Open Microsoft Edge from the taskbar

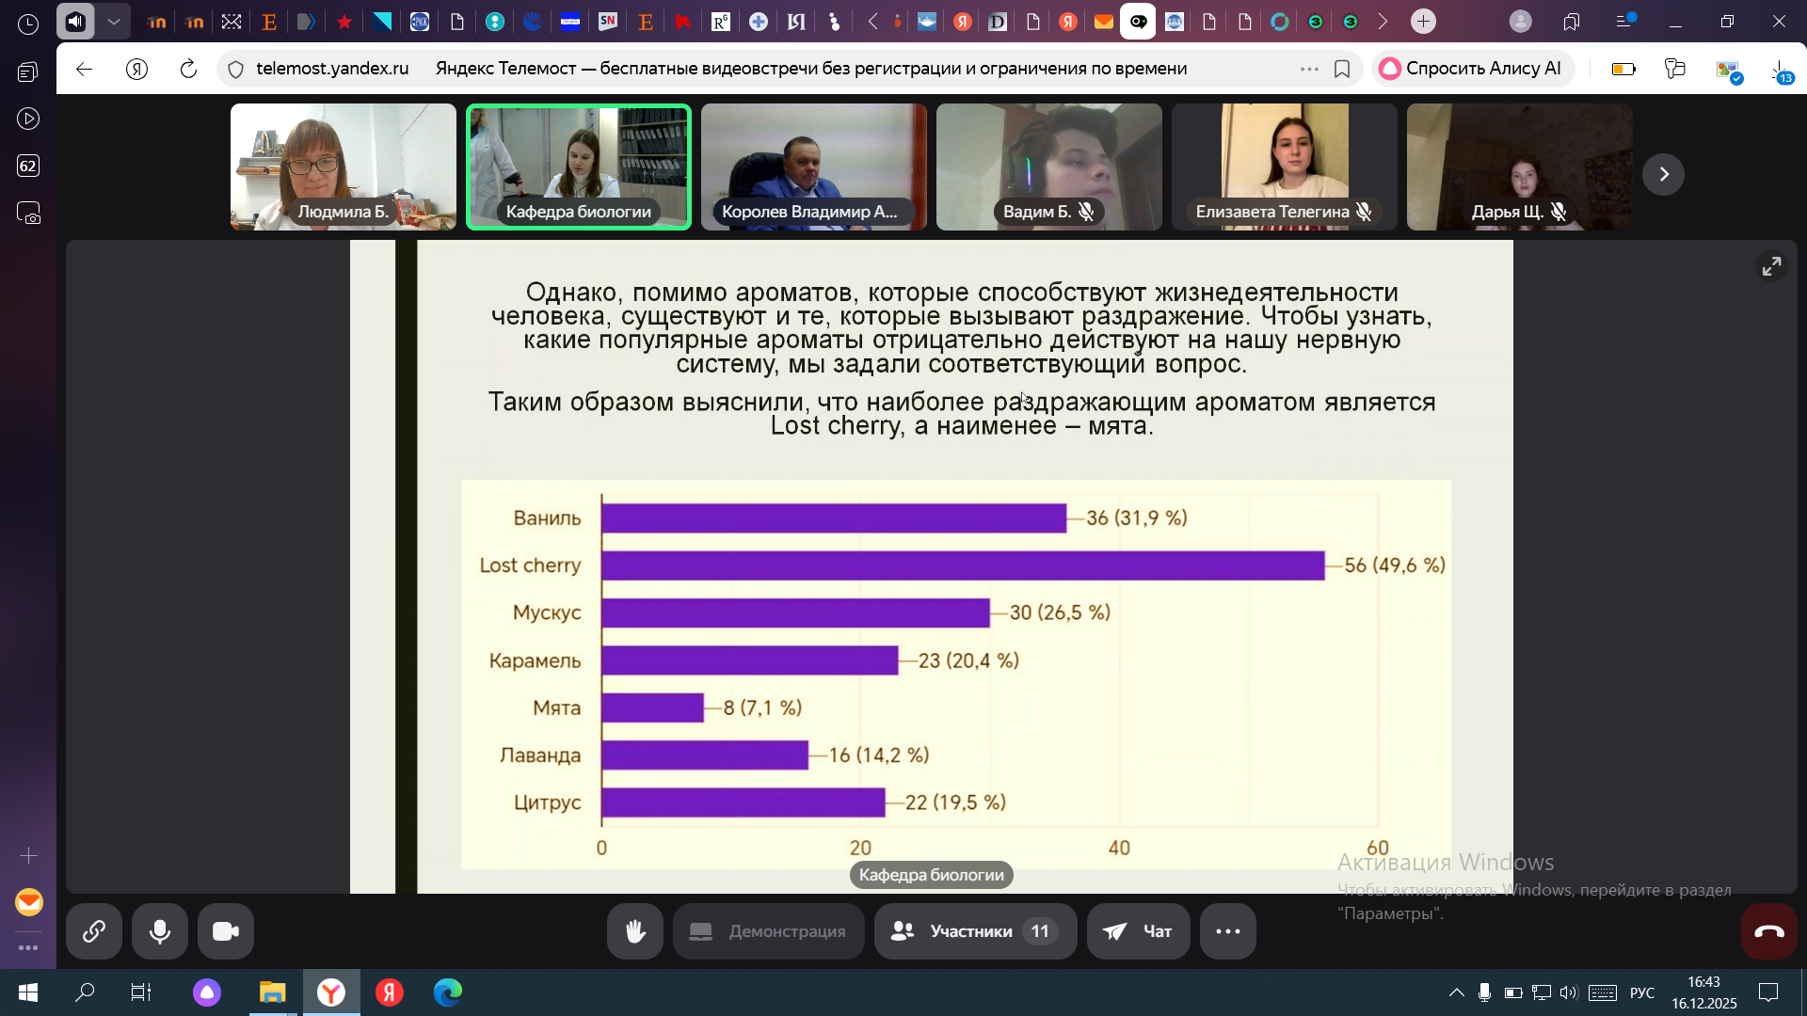coord(448,992)
